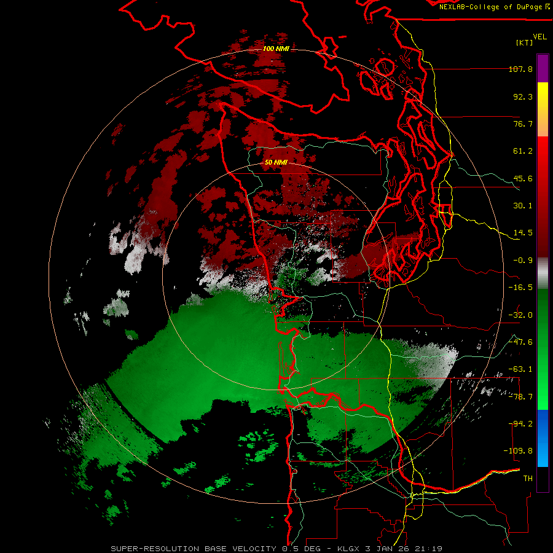Click the 45.6 velocity scale value
The height and width of the screenshot is (553, 553).
[523, 178]
